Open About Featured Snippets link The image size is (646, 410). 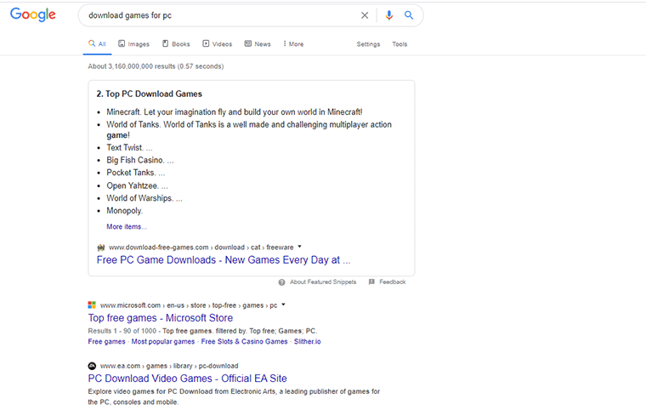click(x=323, y=282)
